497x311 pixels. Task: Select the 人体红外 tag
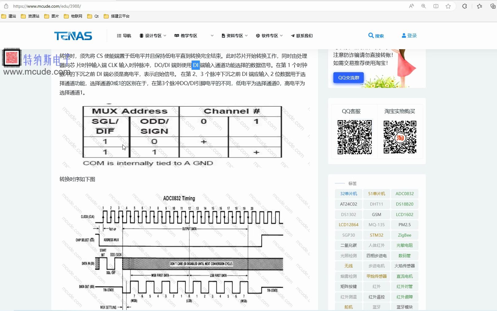[x=377, y=245]
